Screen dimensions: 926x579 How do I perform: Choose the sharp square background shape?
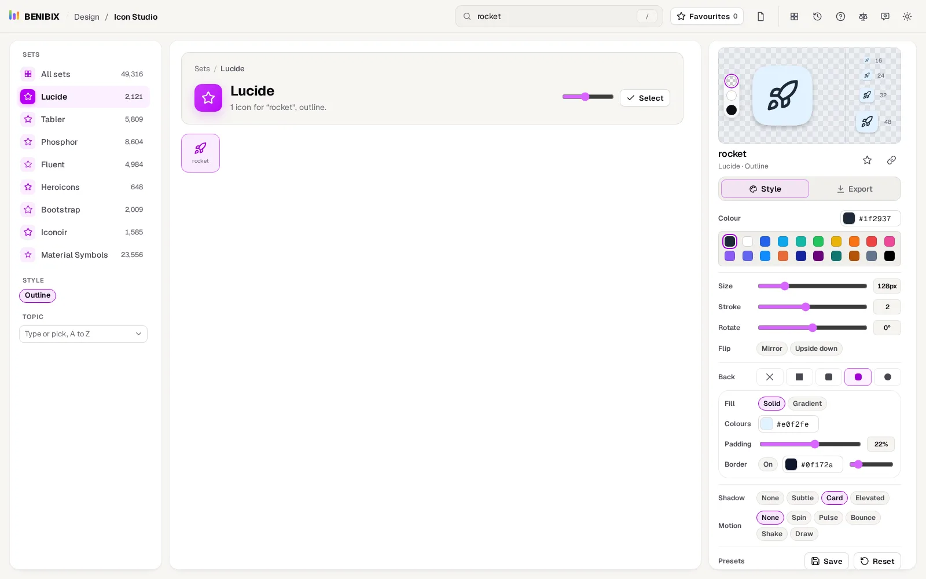[x=799, y=377]
